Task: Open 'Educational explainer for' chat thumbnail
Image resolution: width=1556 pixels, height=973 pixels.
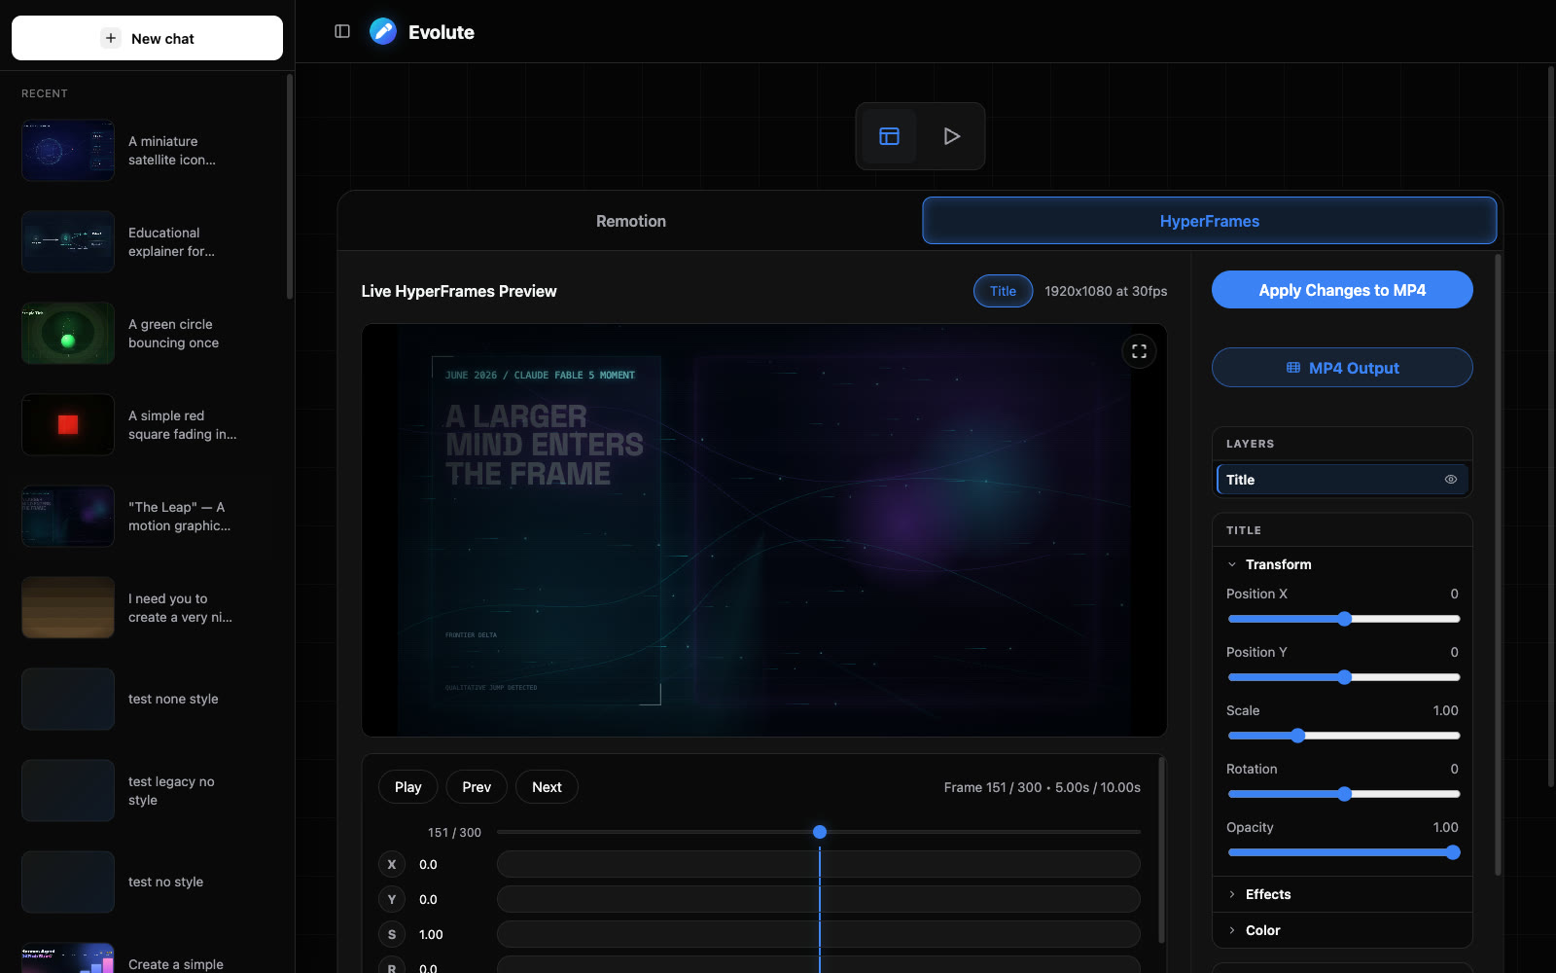Action: click(x=68, y=242)
